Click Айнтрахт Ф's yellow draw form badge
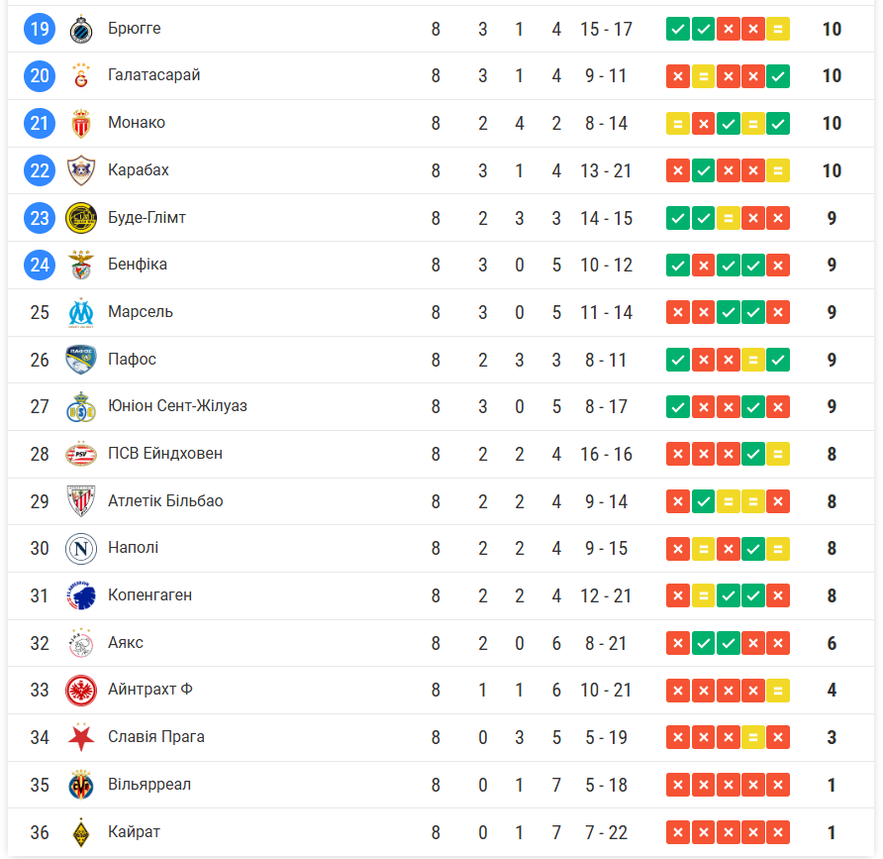Screen dimensions: 883x859 click(778, 690)
